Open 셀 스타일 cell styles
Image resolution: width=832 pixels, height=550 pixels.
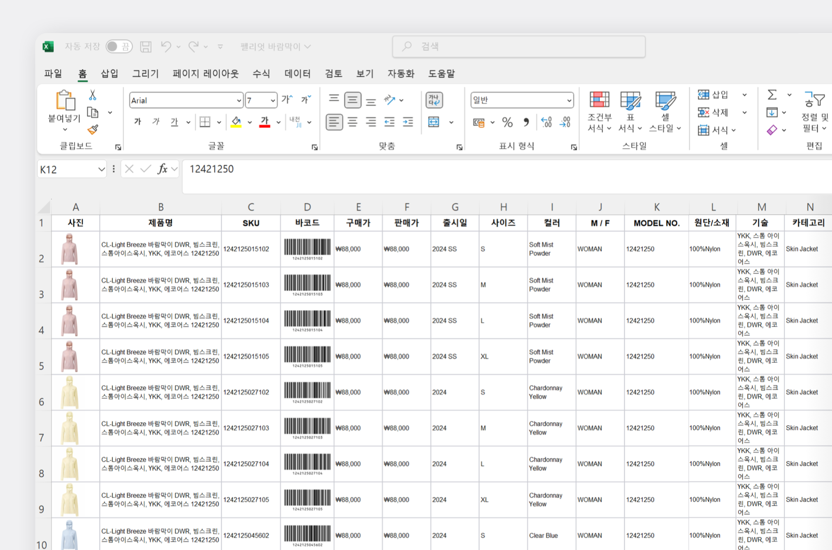(665, 112)
